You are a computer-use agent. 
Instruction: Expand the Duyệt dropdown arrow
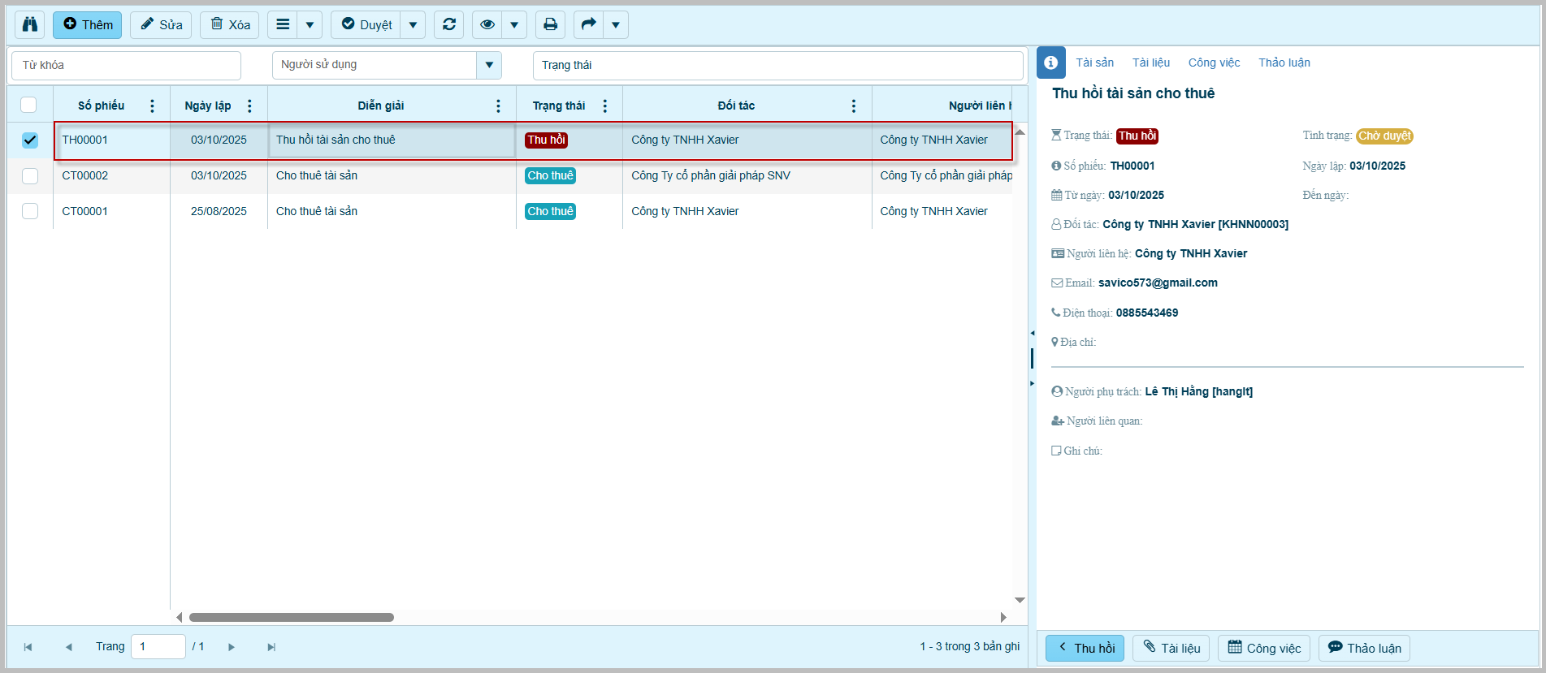pos(413,24)
